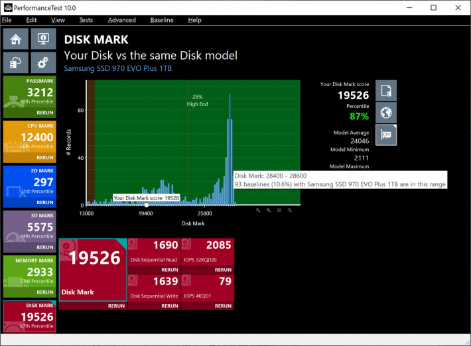Open the System Information monitor icon

coord(43,40)
